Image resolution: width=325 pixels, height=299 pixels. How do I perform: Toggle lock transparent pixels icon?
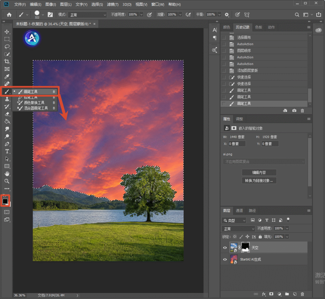(x=235, y=237)
